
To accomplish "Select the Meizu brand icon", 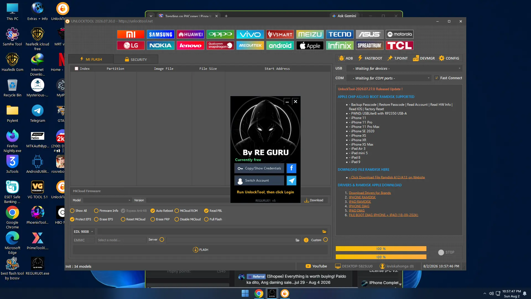I will (x=310, y=34).
